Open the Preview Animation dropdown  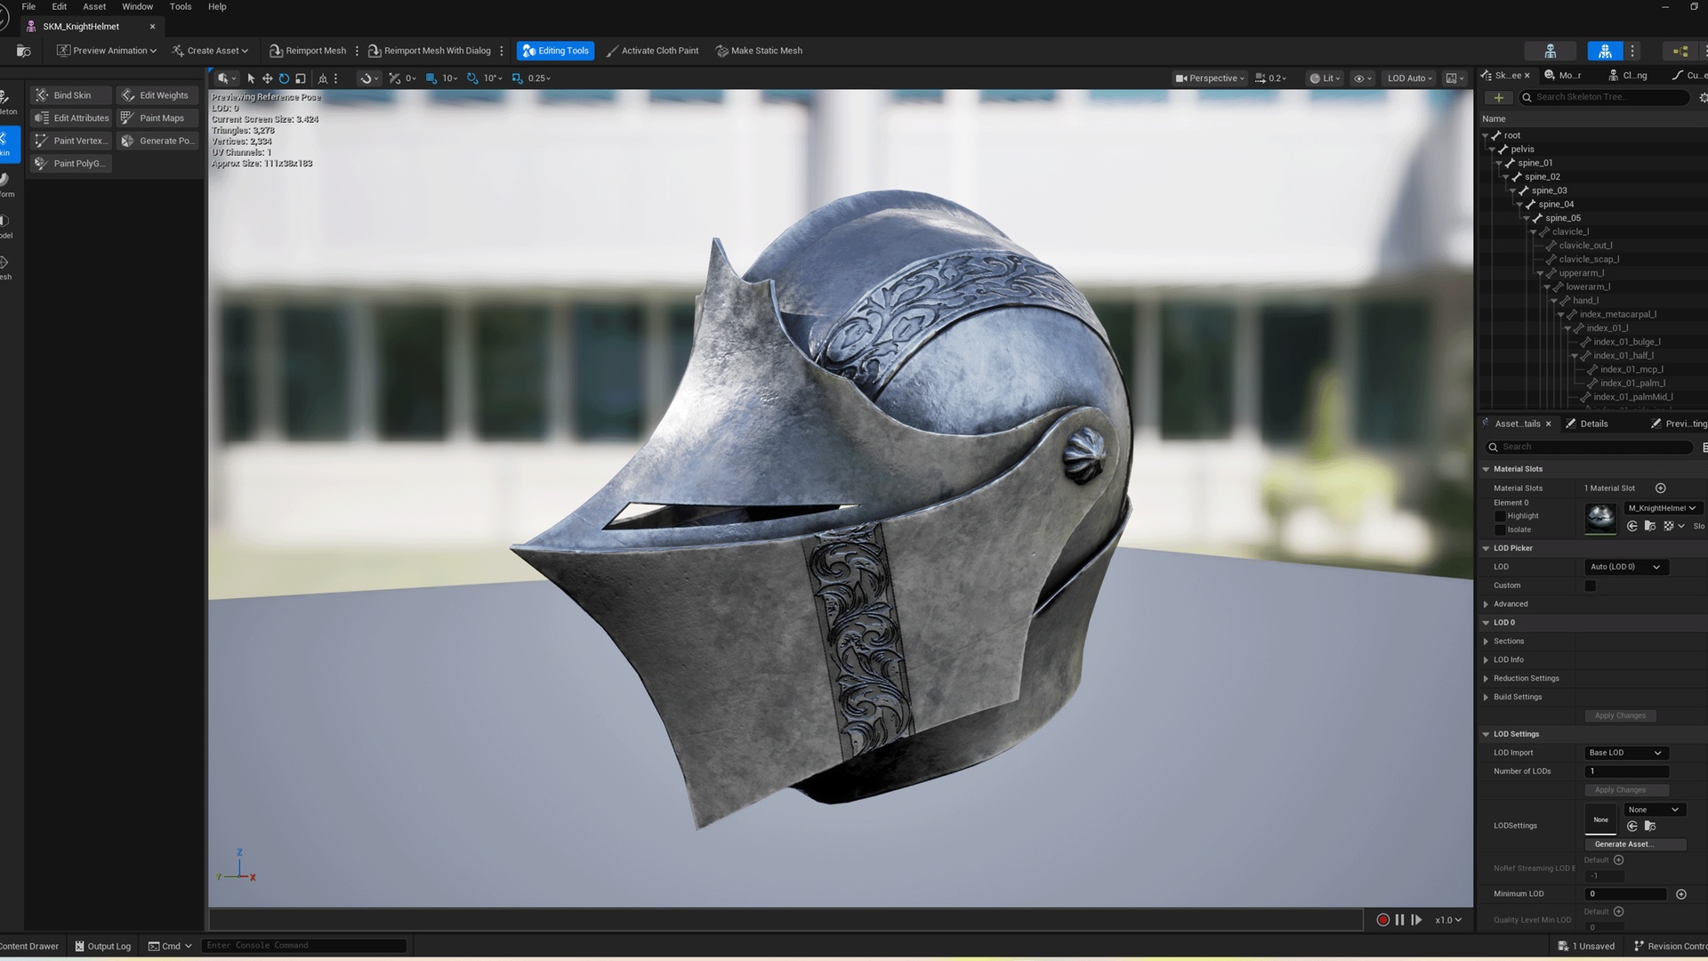[107, 51]
